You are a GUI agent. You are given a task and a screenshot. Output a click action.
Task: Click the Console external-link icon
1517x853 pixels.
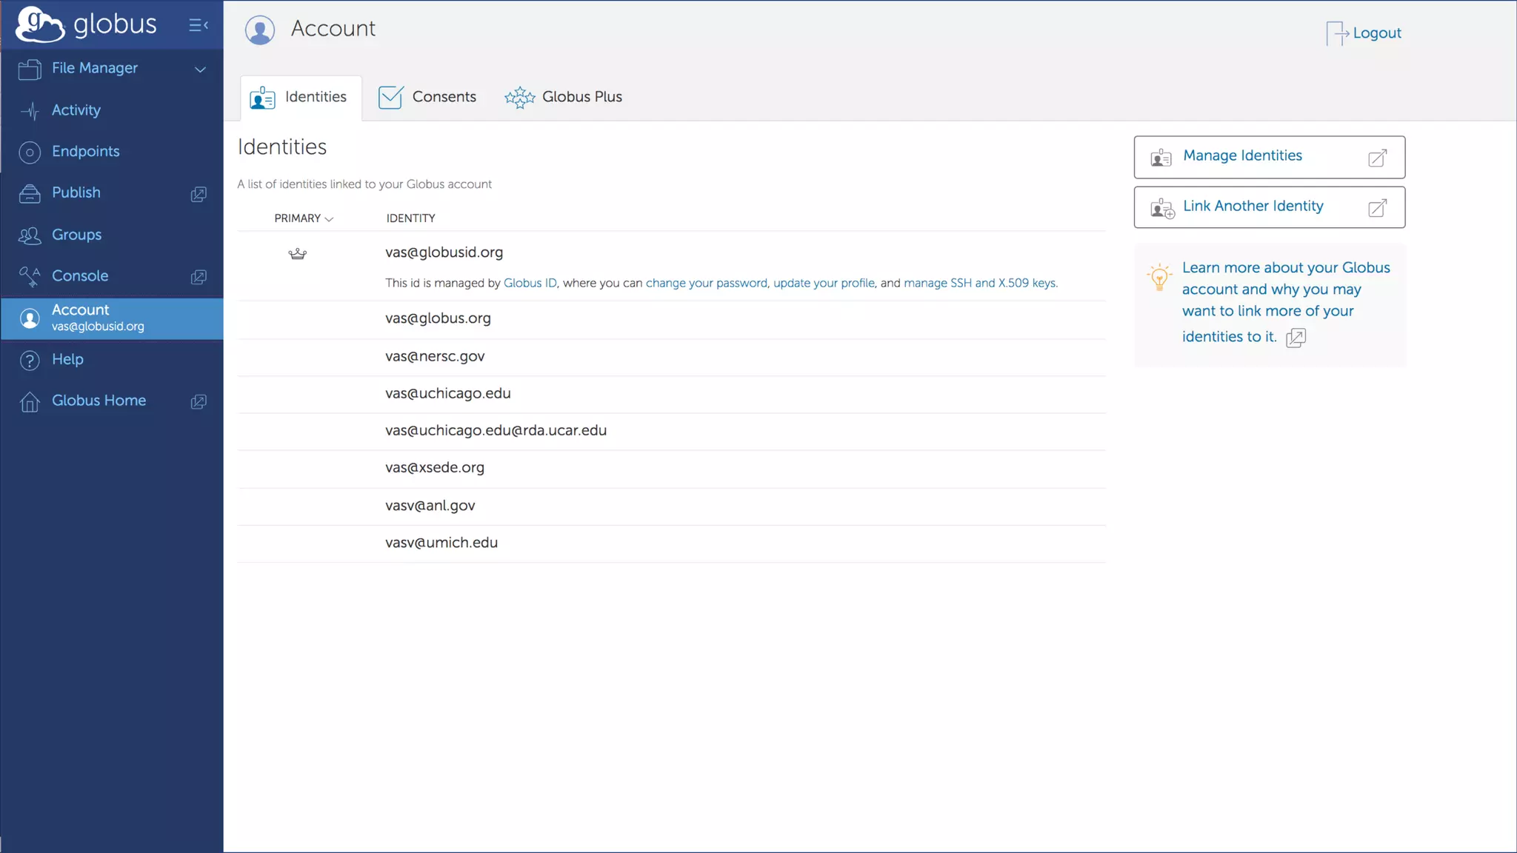point(199,276)
